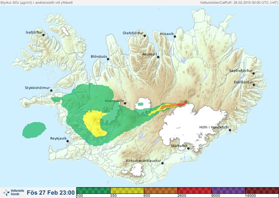Click the Stykkishólmur label

(x=37, y=88)
